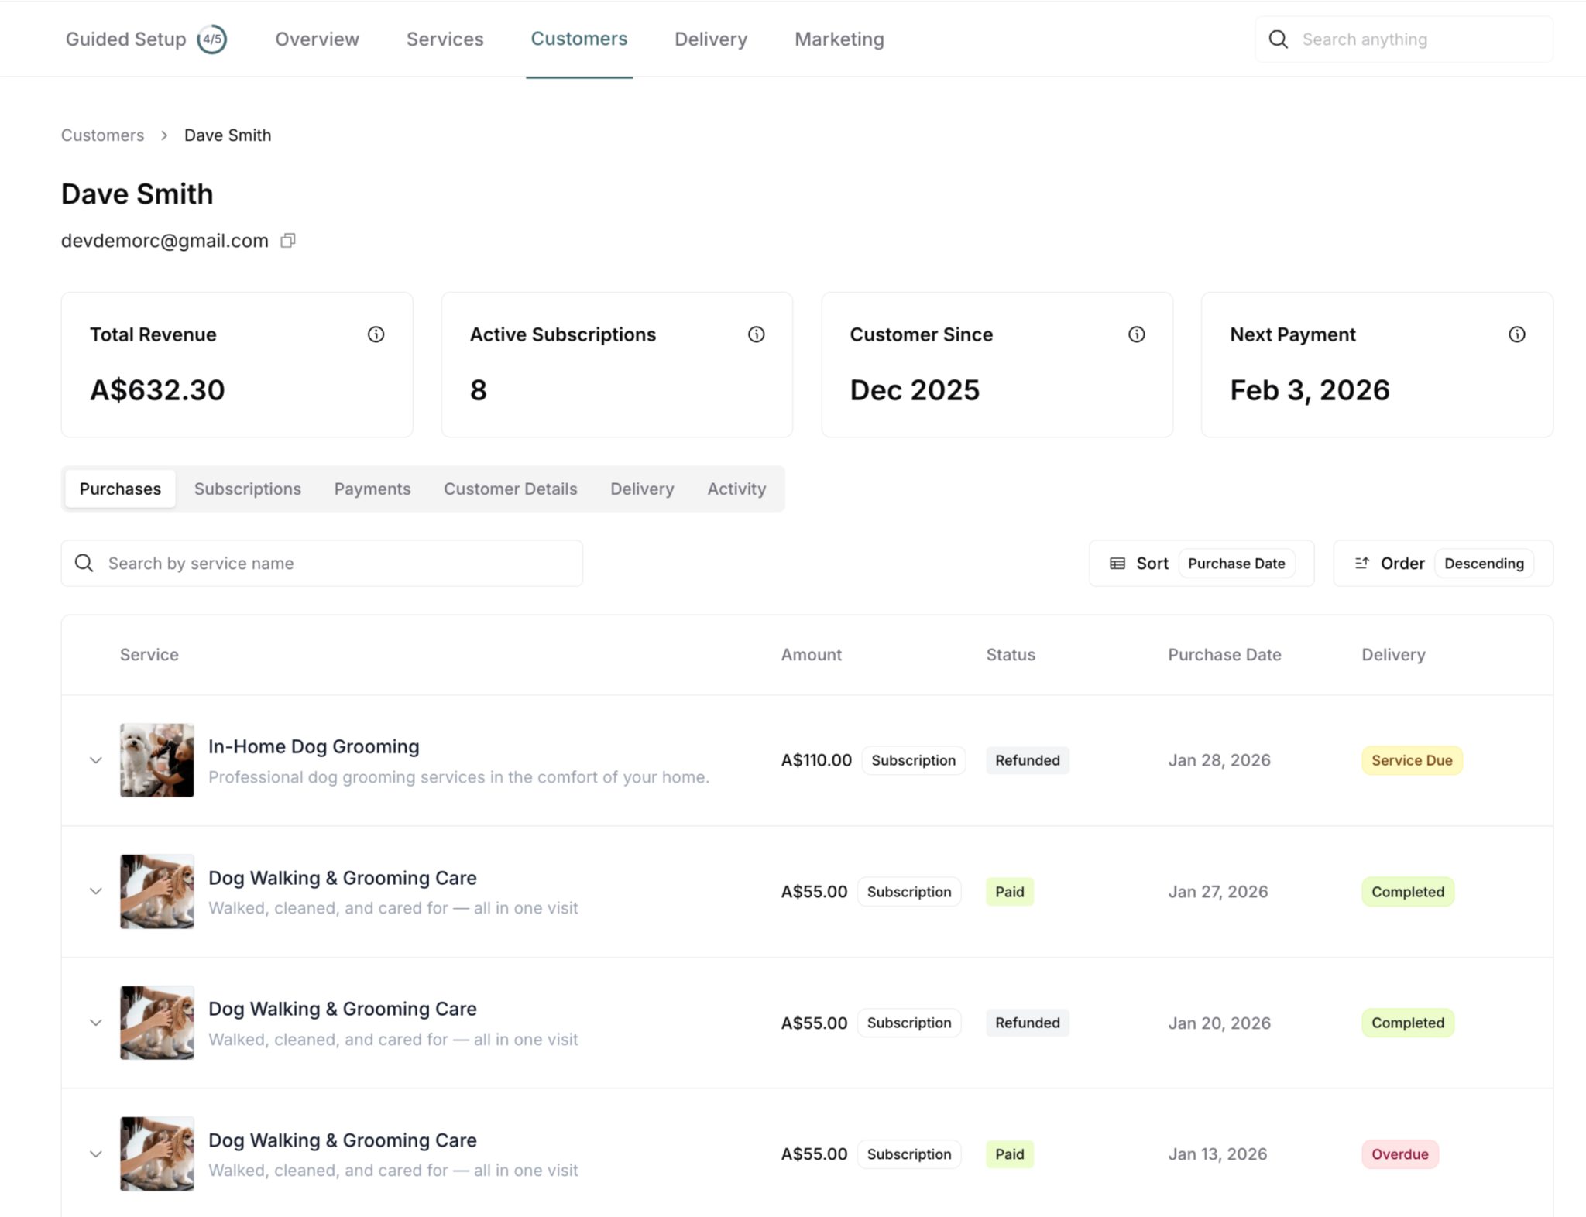
Task: Open the Purchase Date sort dropdown
Action: pyautogui.click(x=1236, y=564)
